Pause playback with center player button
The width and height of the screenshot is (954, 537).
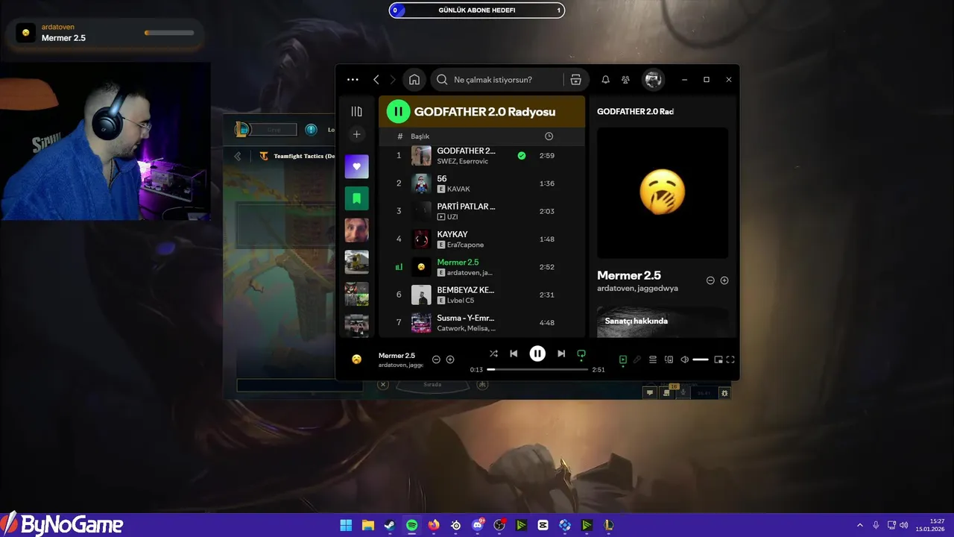537,354
